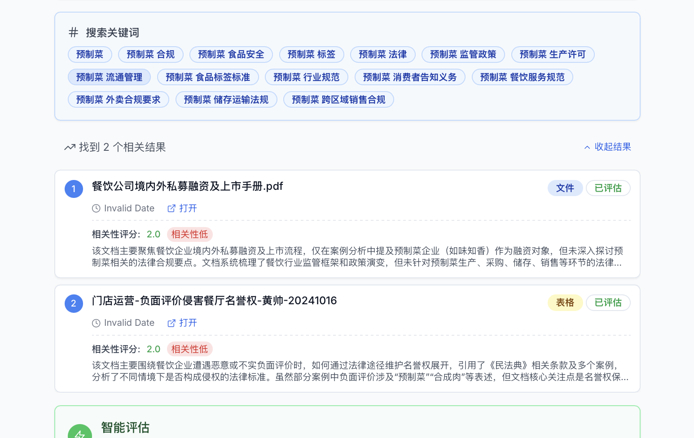Click the hash icon beside 搜索关键词
The image size is (694, 438).
73,32
